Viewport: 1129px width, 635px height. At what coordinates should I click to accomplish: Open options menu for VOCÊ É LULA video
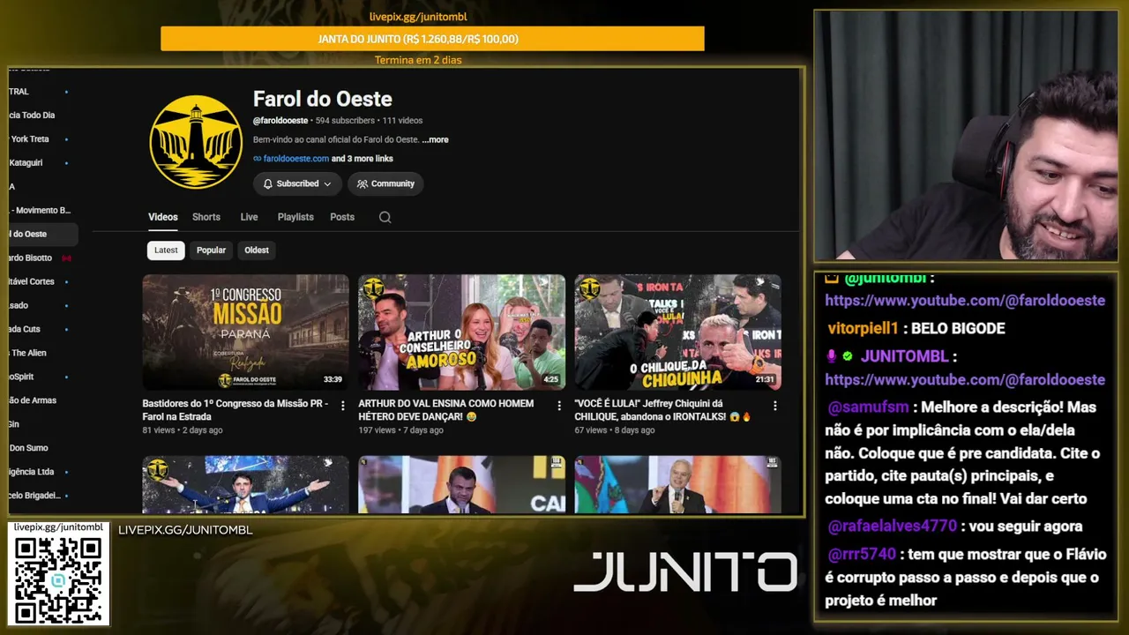[x=775, y=406]
